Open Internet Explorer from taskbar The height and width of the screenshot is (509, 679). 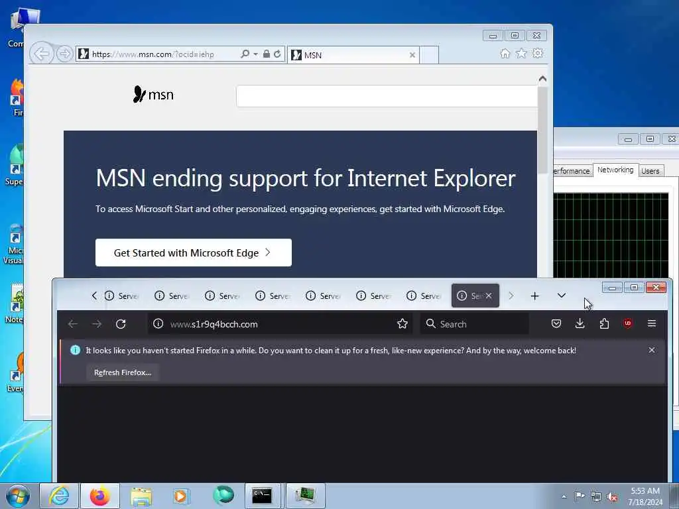(59, 496)
